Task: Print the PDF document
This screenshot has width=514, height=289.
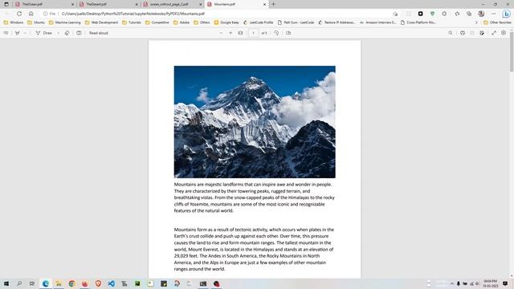Action: [x=463, y=33]
